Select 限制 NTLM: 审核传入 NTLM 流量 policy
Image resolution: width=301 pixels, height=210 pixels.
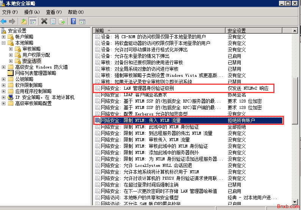(145, 140)
